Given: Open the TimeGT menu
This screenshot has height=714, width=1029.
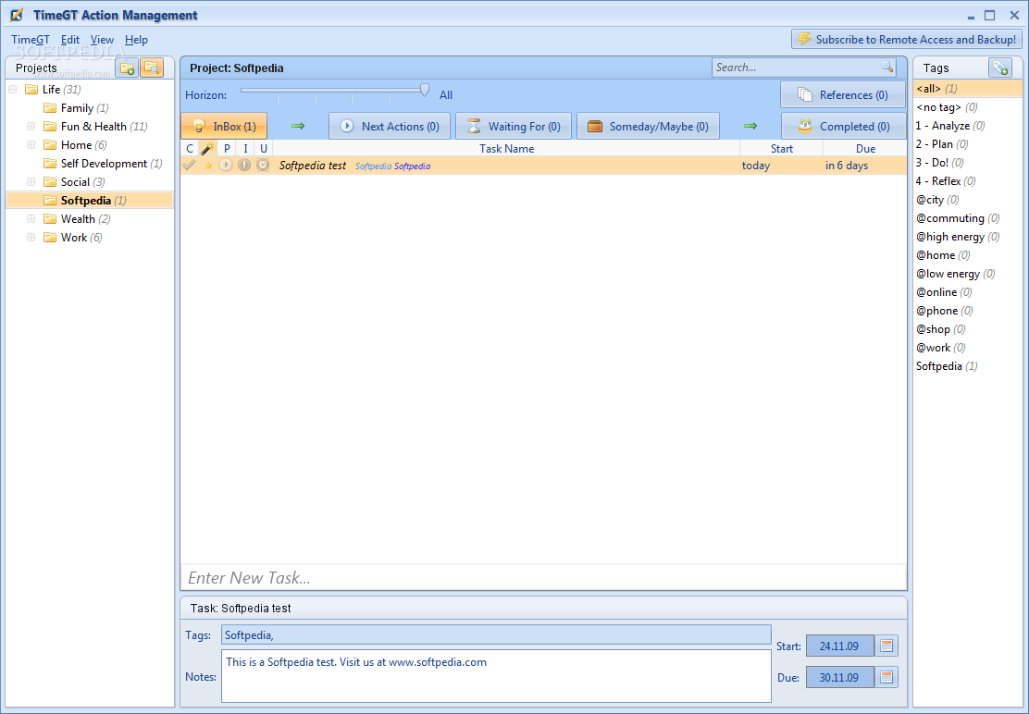Looking at the screenshot, I should pyautogui.click(x=31, y=40).
